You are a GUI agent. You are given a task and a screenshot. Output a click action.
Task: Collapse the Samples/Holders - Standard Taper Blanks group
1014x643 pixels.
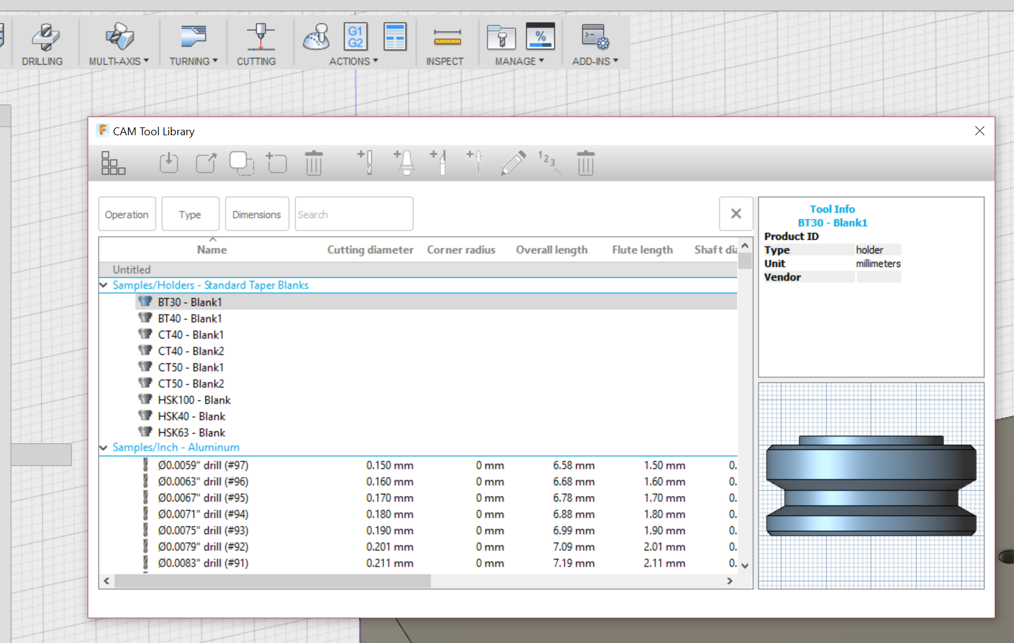[x=104, y=285]
